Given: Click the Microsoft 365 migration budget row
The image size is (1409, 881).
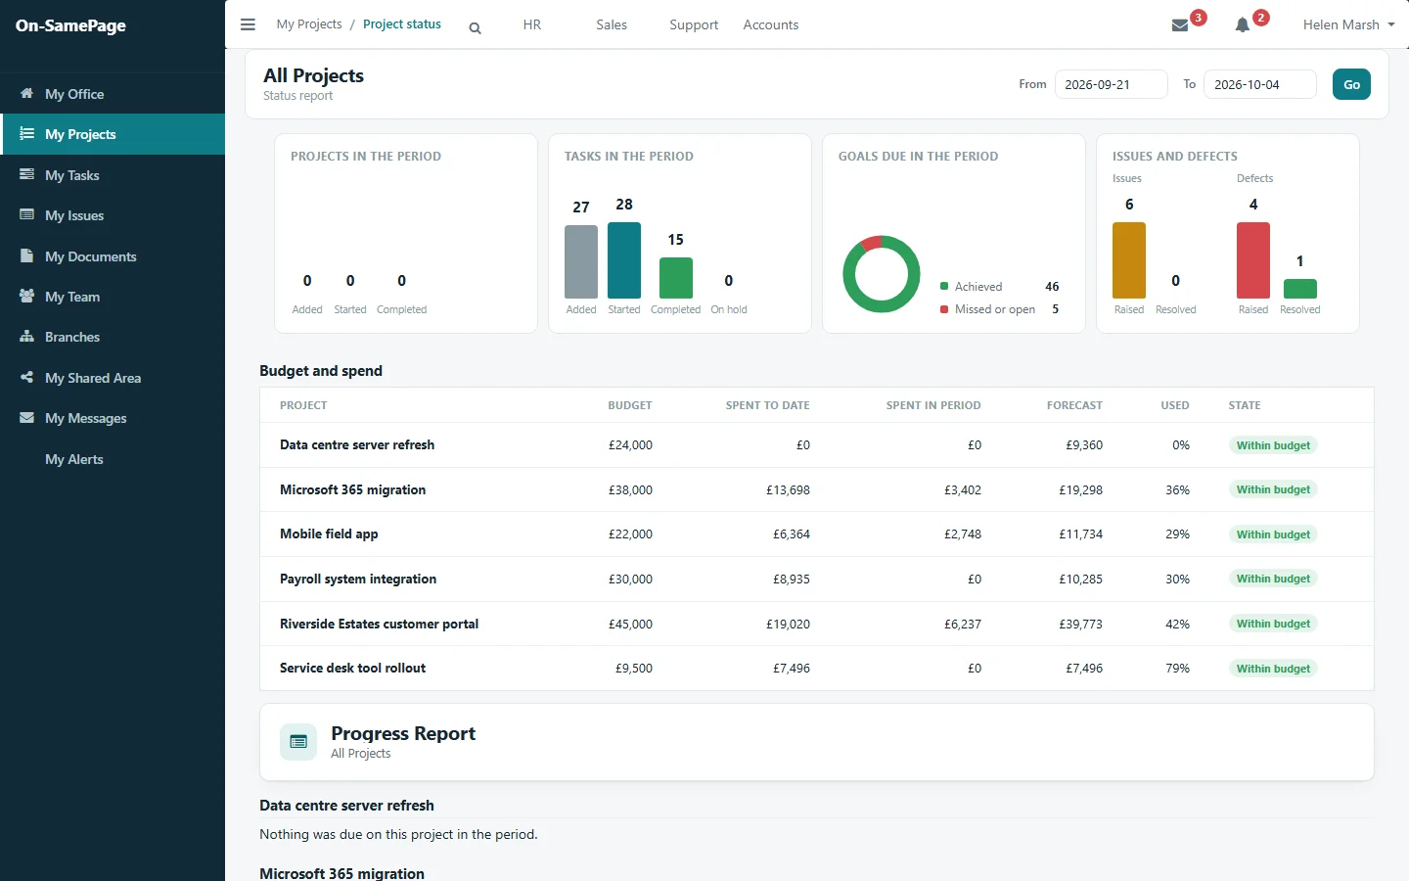Looking at the screenshot, I should [x=817, y=489].
